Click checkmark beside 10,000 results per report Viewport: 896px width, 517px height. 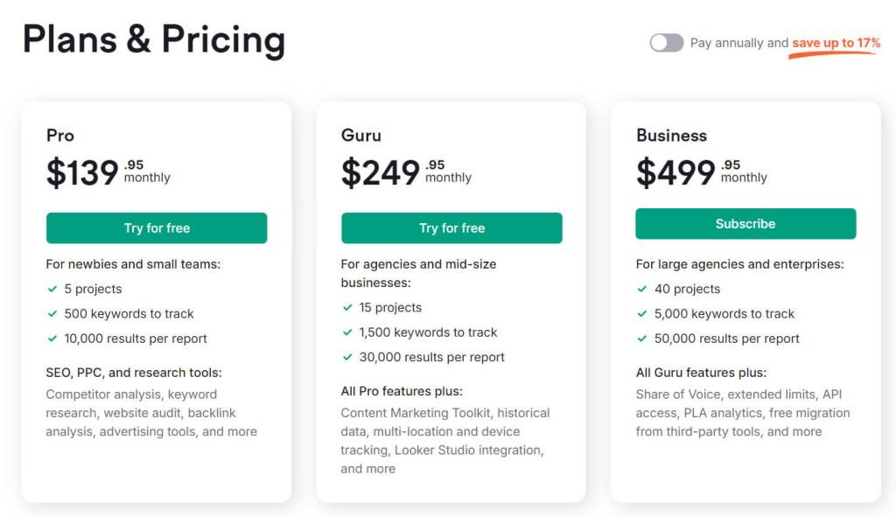pos(52,339)
